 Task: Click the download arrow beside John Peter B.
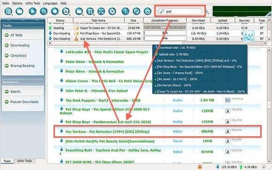61,90
